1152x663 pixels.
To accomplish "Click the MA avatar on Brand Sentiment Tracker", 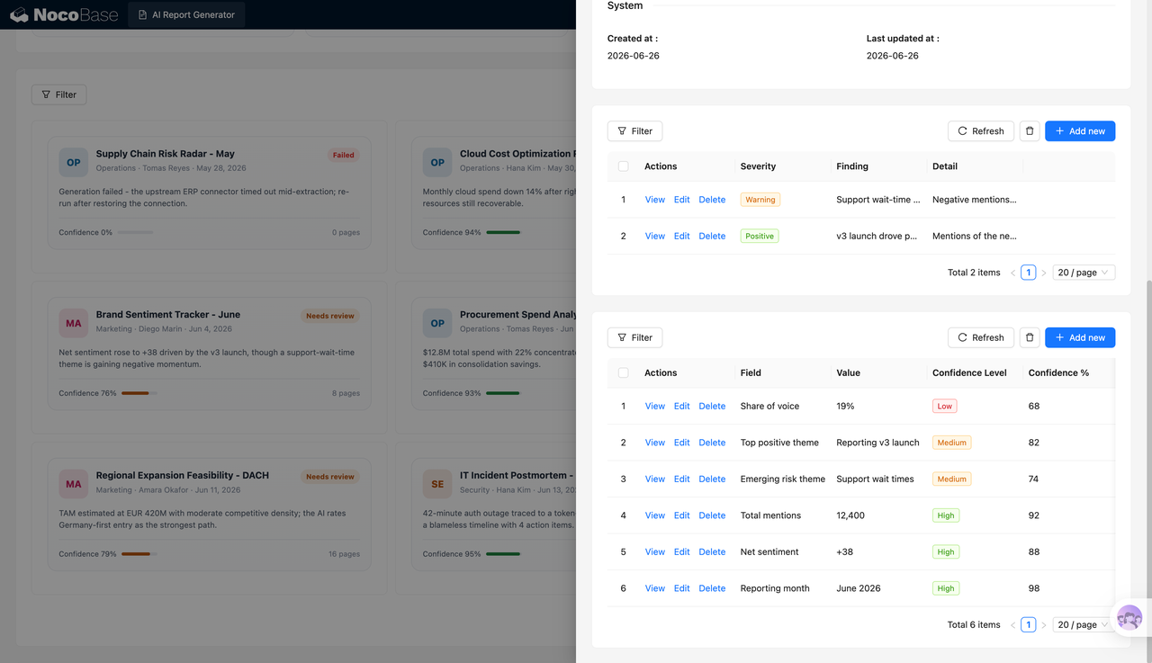I will [x=74, y=323].
